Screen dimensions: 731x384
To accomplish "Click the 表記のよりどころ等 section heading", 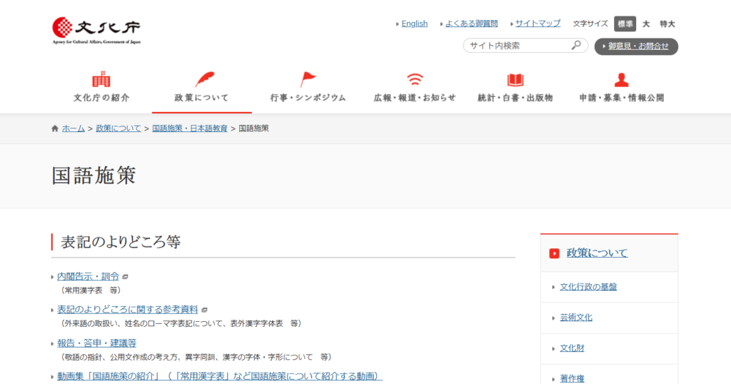I will coord(121,242).
